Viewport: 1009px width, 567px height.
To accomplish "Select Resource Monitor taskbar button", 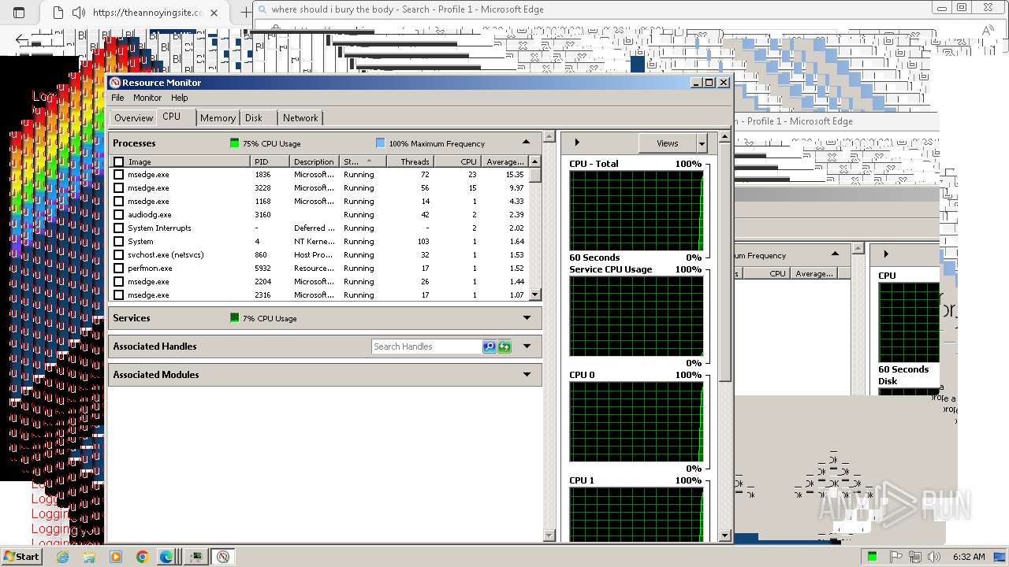I will tap(224, 557).
